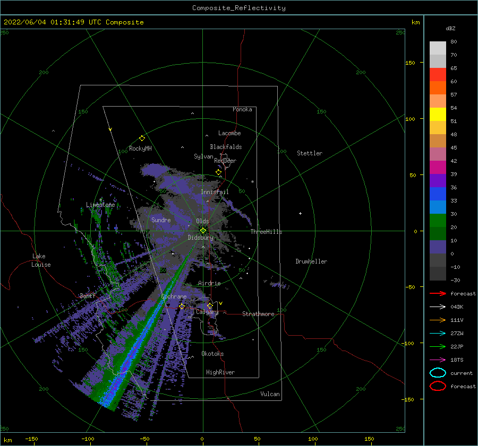This screenshot has height=446, width=478.
Task: Click the RockyMH label
Action: point(140,148)
